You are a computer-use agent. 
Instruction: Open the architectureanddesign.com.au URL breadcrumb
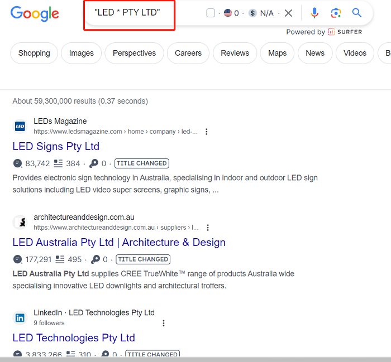coord(116,228)
